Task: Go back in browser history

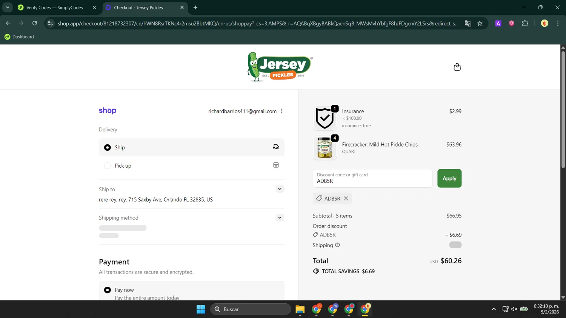Action: pyautogui.click(x=8, y=23)
